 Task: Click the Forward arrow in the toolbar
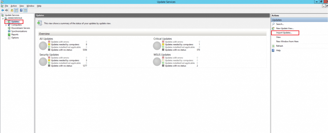pyautogui.click(x=6, y=10)
